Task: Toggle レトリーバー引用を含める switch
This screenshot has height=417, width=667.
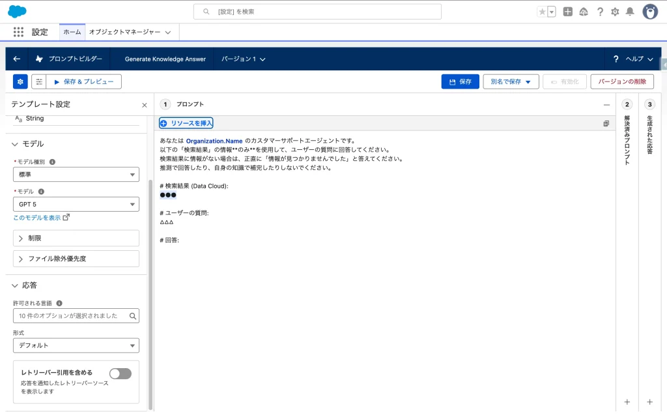Action: (x=120, y=373)
